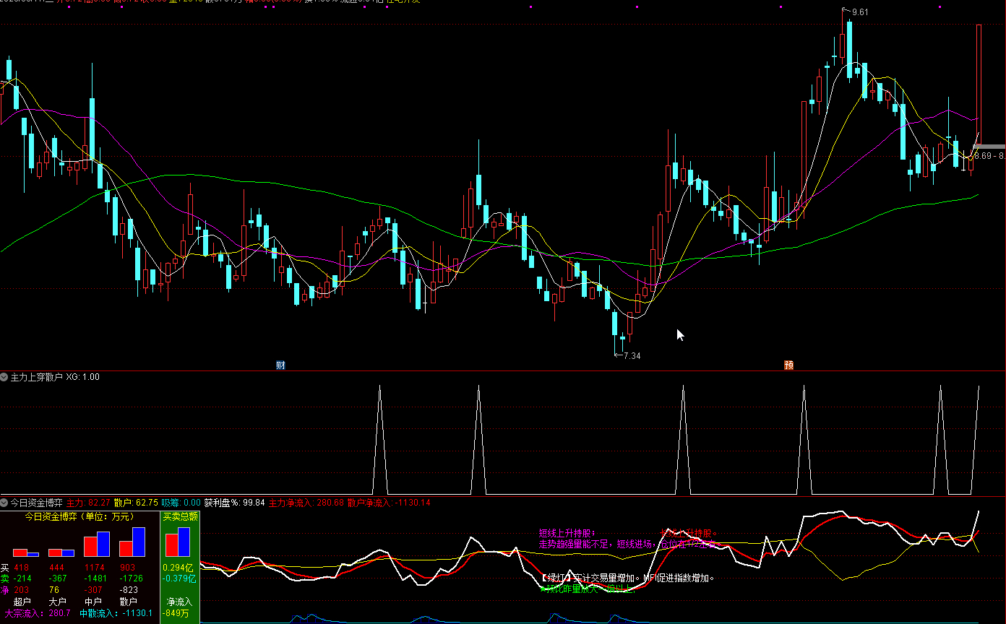Click the orange 预 forecast marker icon
The width and height of the screenshot is (1006, 624).
click(789, 365)
